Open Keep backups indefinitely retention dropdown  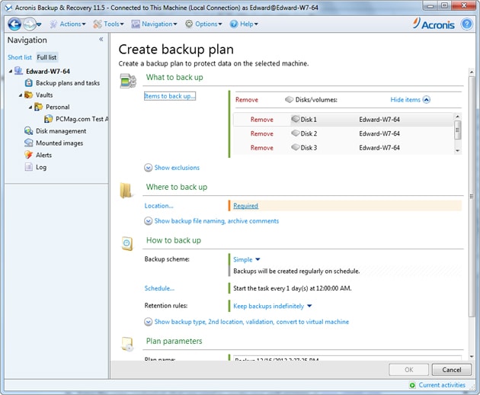273,306
